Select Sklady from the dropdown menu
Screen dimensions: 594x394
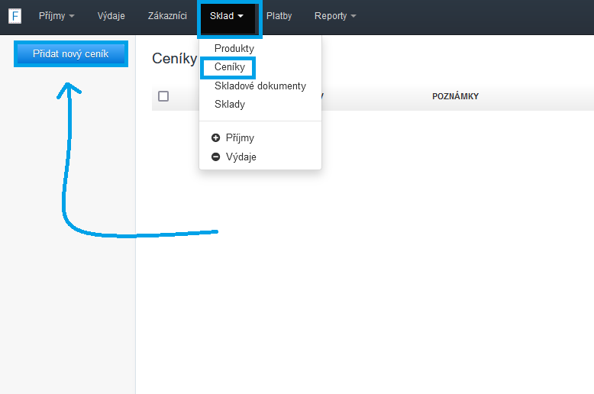[x=230, y=104]
